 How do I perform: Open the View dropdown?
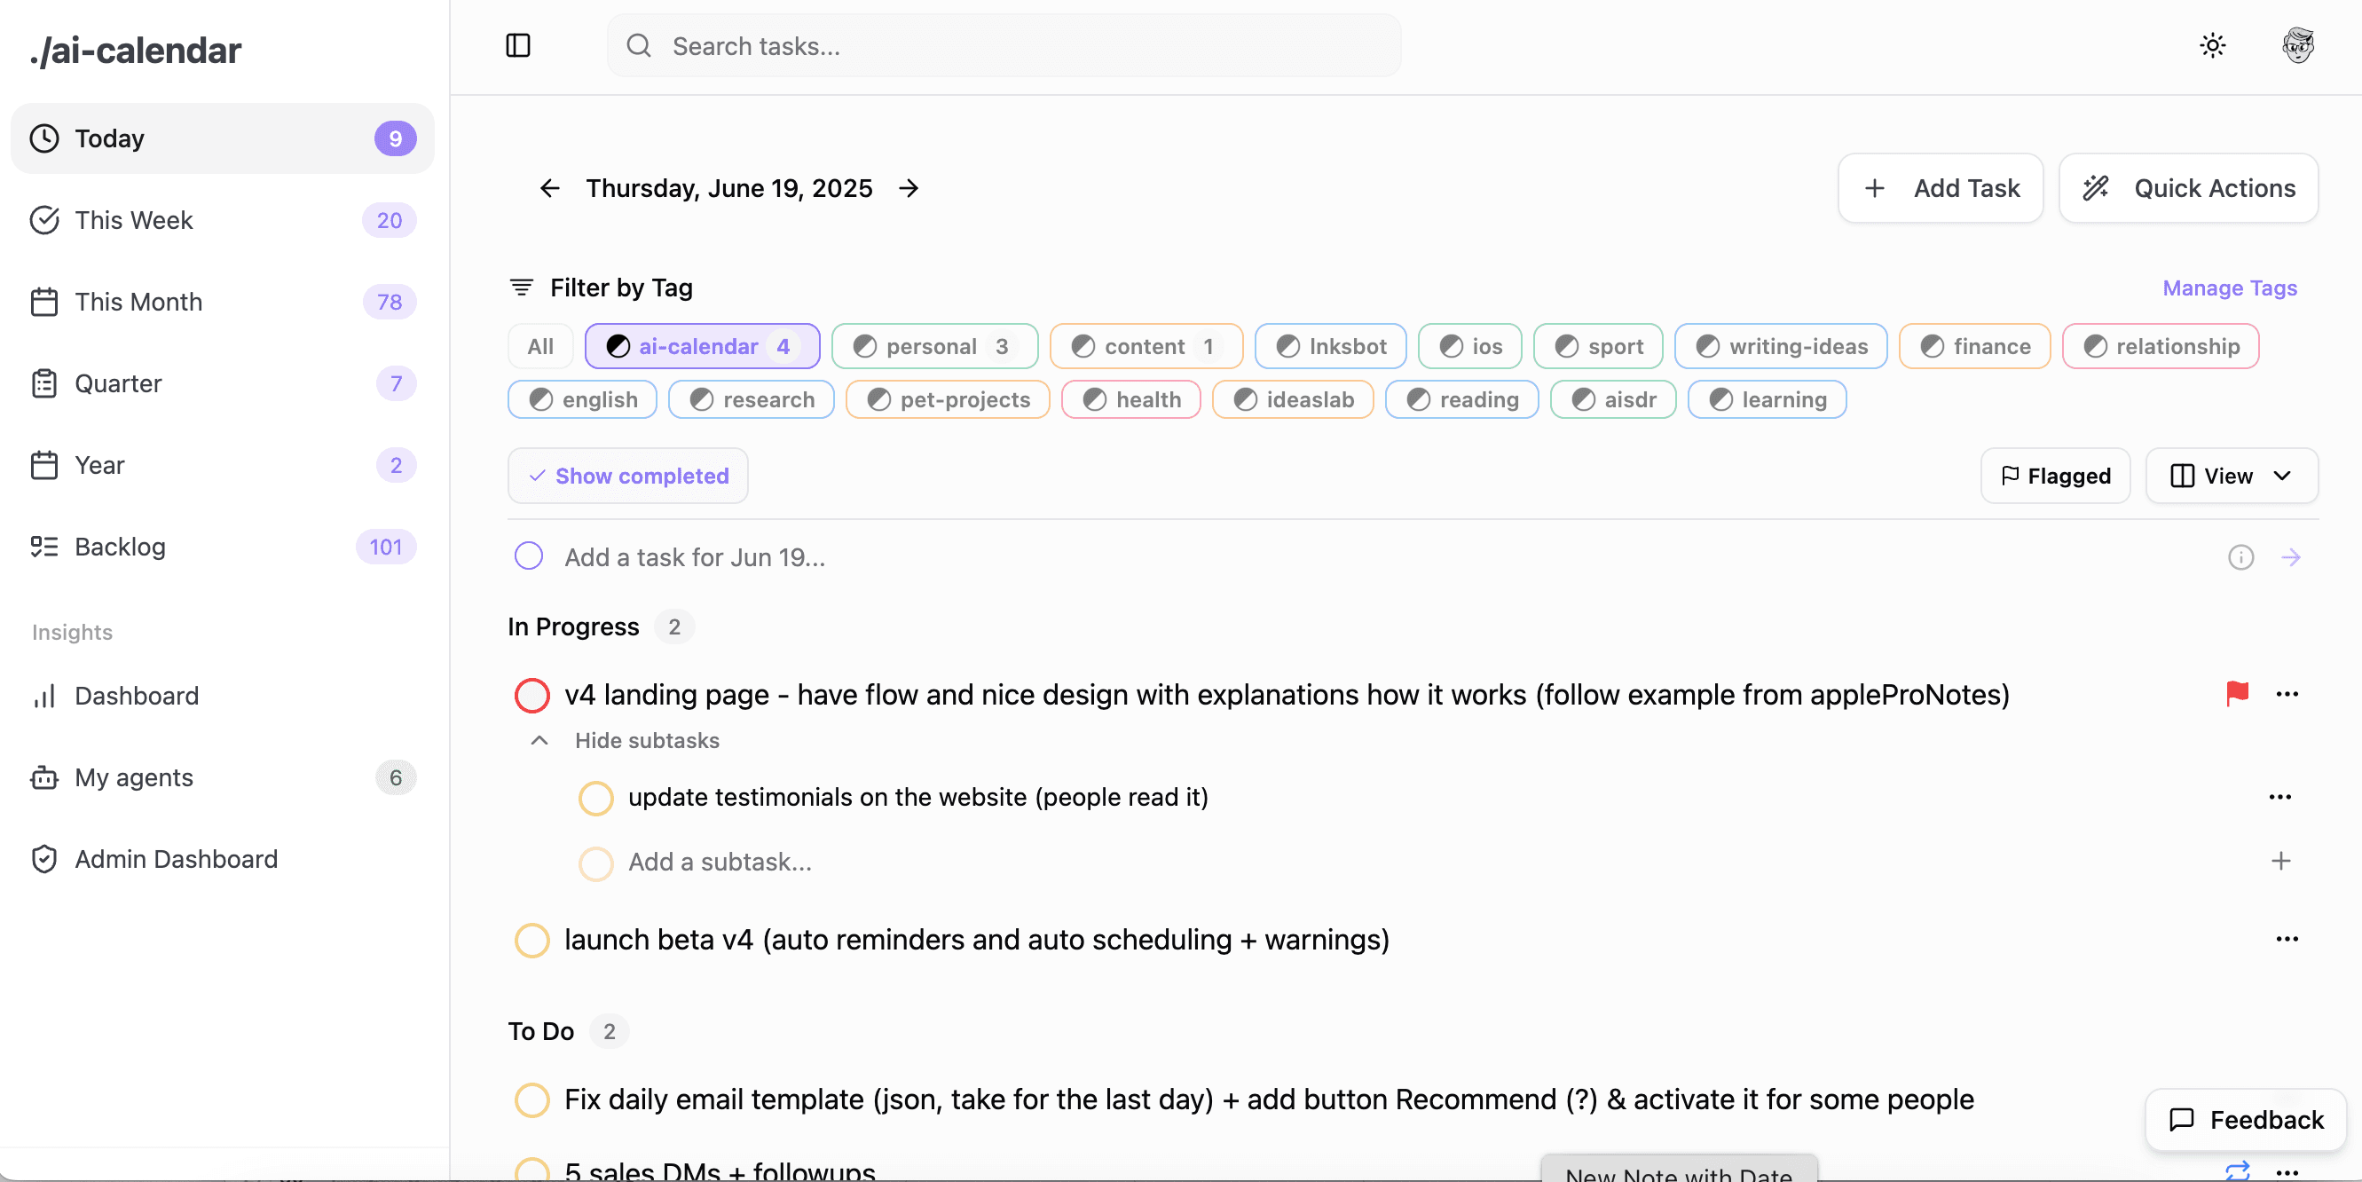(x=2231, y=476)
